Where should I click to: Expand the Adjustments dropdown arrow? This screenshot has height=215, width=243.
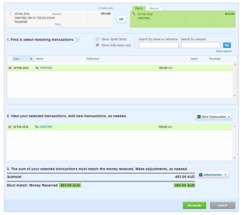click(x=225, y=175)
